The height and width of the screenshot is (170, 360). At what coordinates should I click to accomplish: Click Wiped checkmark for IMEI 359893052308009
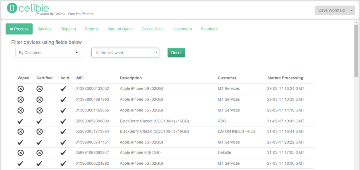tap(20, 121)
